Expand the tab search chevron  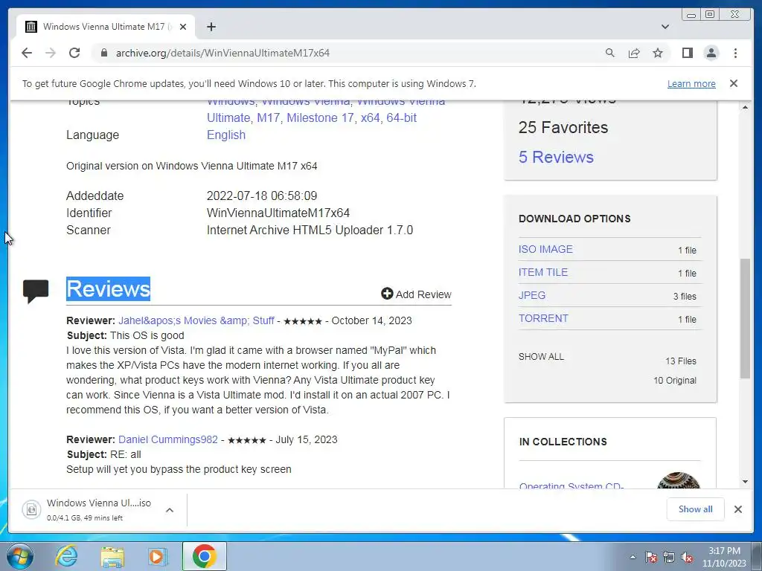click(x=665, y=27)
